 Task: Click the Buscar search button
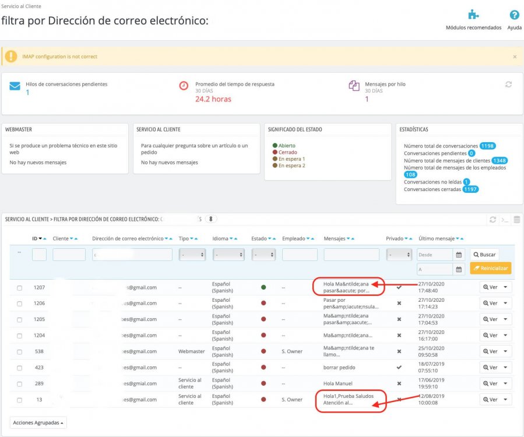[484, 254]
